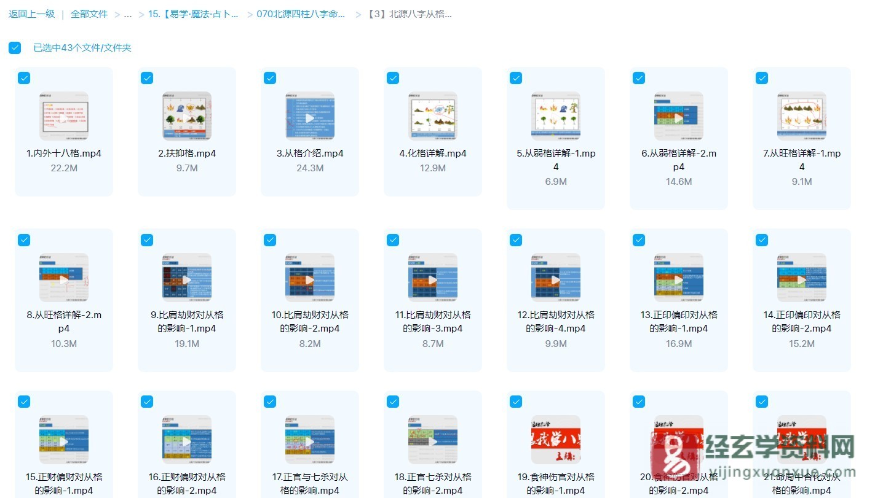Uncheck the select-all checkbox for 43 files
The image size is (875, 498).
coord(15,48)
